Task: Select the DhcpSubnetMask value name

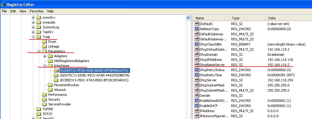Action: point(212,85)
